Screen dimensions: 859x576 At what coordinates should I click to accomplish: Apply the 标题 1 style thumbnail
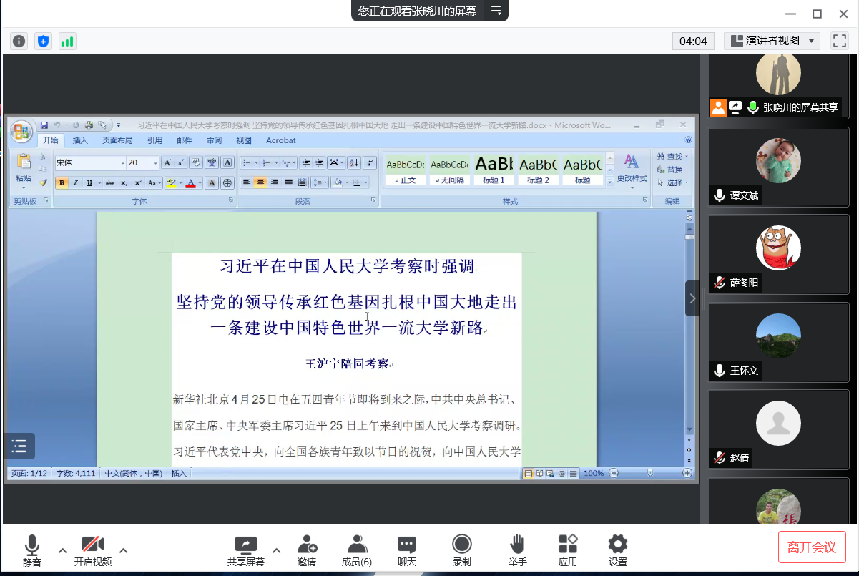tap(494, 169)
